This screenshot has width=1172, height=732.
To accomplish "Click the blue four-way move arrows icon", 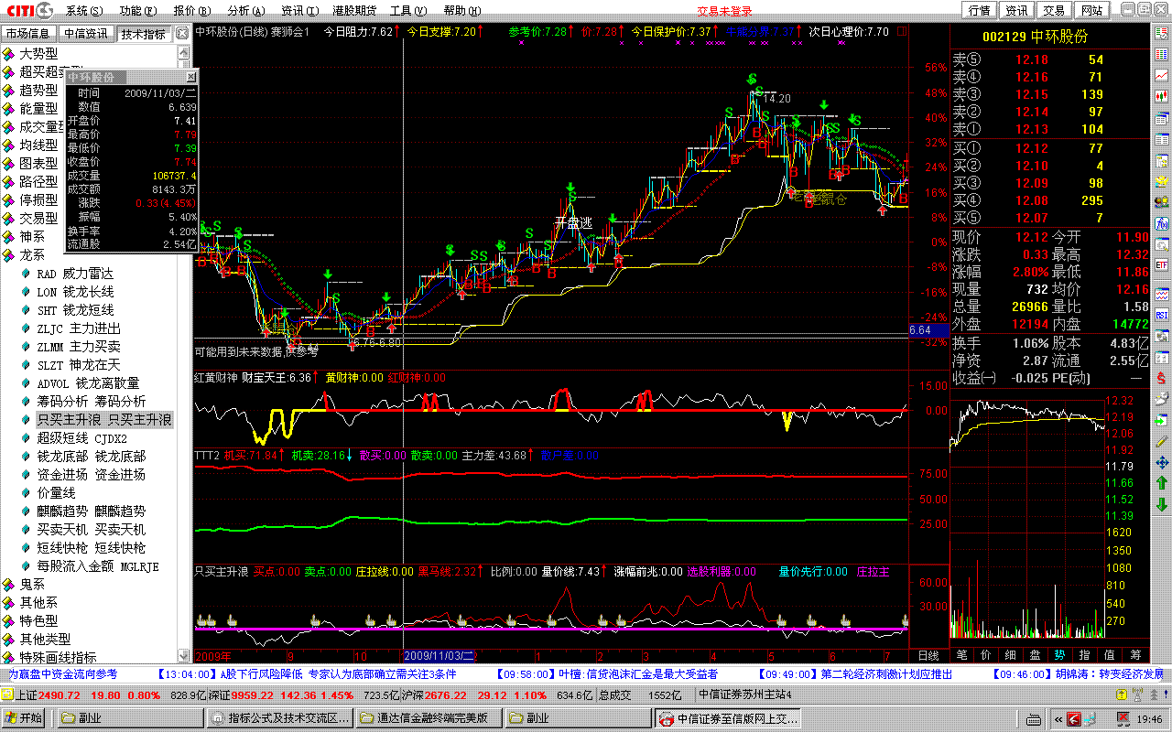I will pyautogui.click(x=1162, y=462).
